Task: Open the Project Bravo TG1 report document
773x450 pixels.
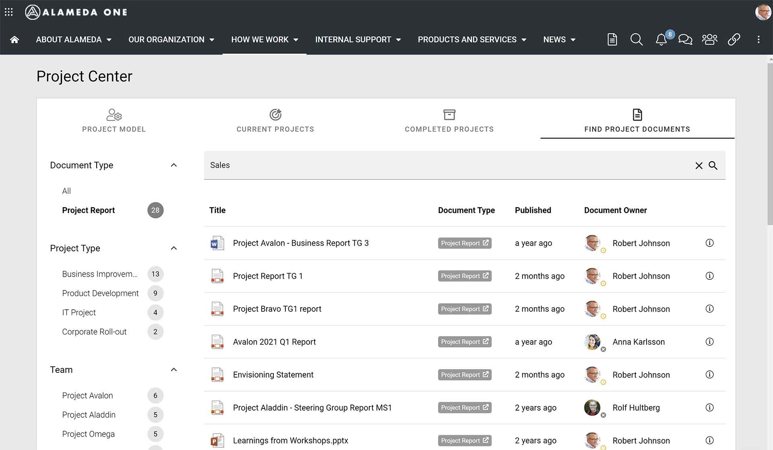Action: coord(277,309)
